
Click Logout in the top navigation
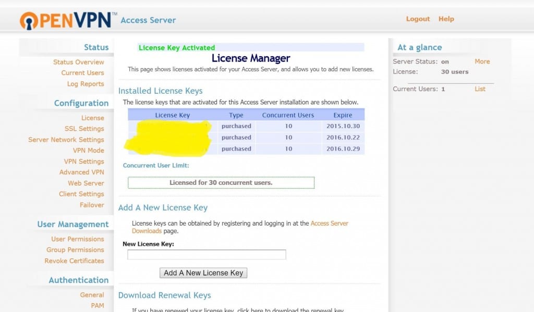[x=418, y=18]
